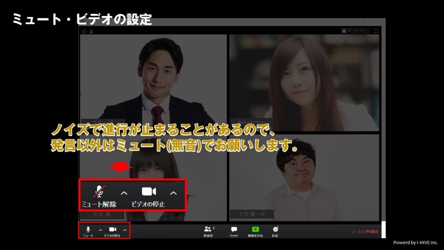Leave the meeting via ミーティングを退出
This screenshot has width=444, height=250.
point(365,232)
